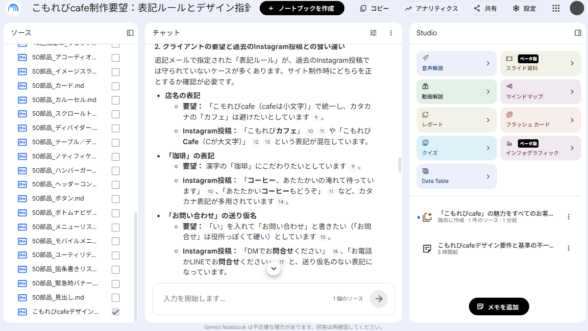Screen dimensions: 588x331
Task: Jump to bottom of chat arrow
Action: click(273, 269)
